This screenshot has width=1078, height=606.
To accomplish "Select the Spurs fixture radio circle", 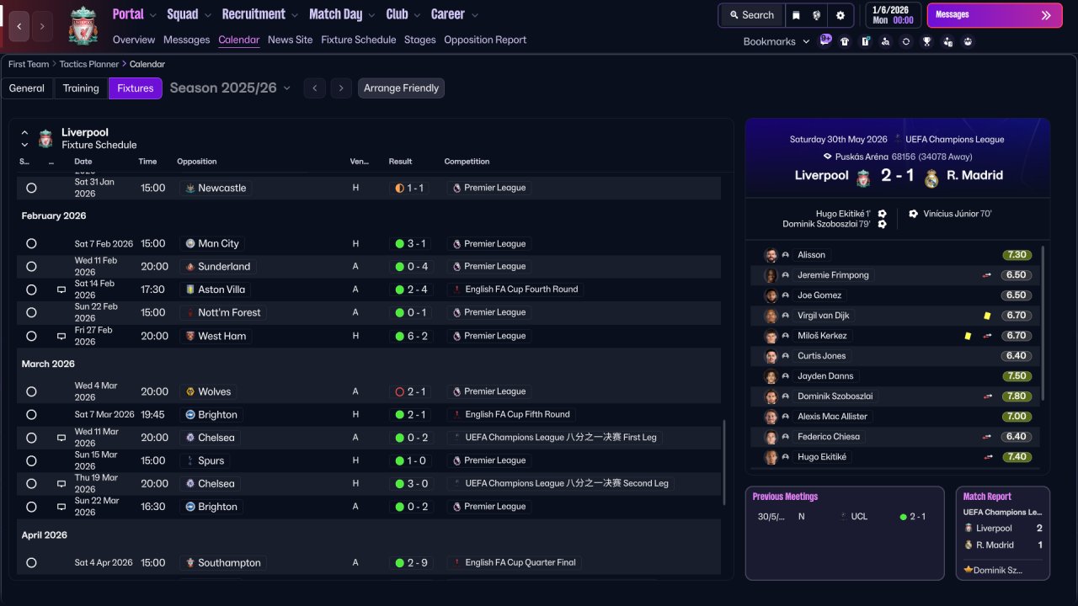I will 31,460.
